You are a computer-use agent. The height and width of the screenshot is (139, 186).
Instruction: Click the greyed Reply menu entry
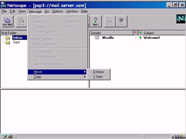coord(57,17)
